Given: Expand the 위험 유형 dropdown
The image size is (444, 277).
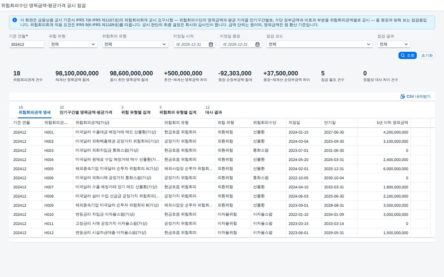Looking at the screenshot, I should [73, 44].
